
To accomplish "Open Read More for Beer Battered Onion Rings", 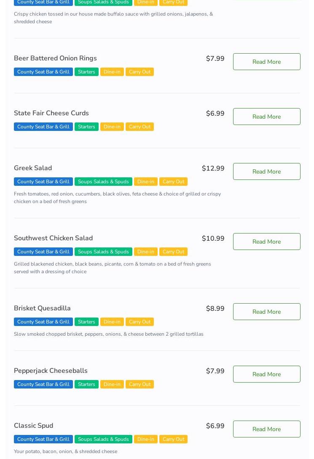I will (x=266, y=62).
